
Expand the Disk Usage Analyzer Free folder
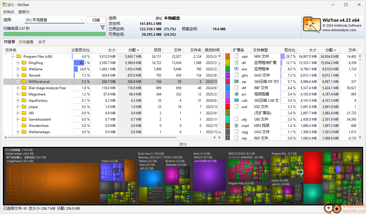[18, 88]
